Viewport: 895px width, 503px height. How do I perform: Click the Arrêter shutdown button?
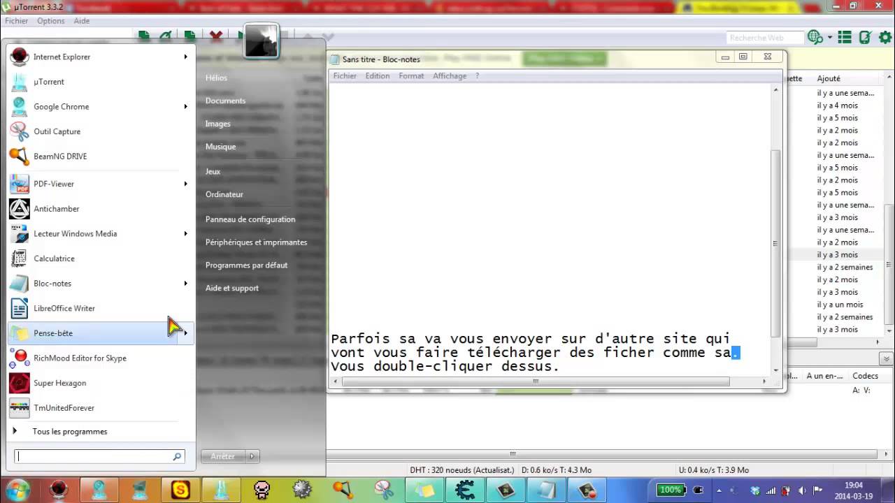pos(223,456)
